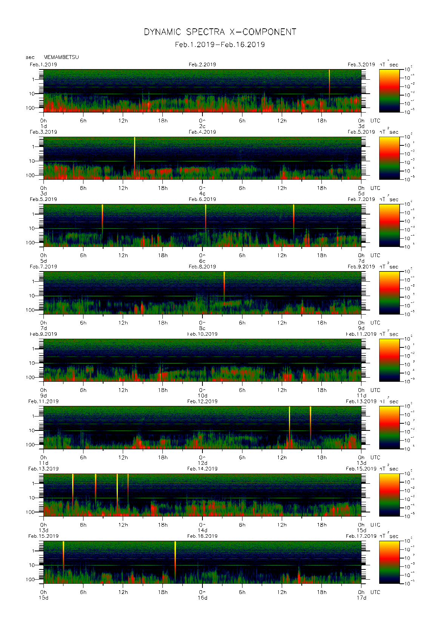This screenshot has width=440, height=634.
Task: Click the single spike in the fourth spectrogram
Action: coord(224,283)
